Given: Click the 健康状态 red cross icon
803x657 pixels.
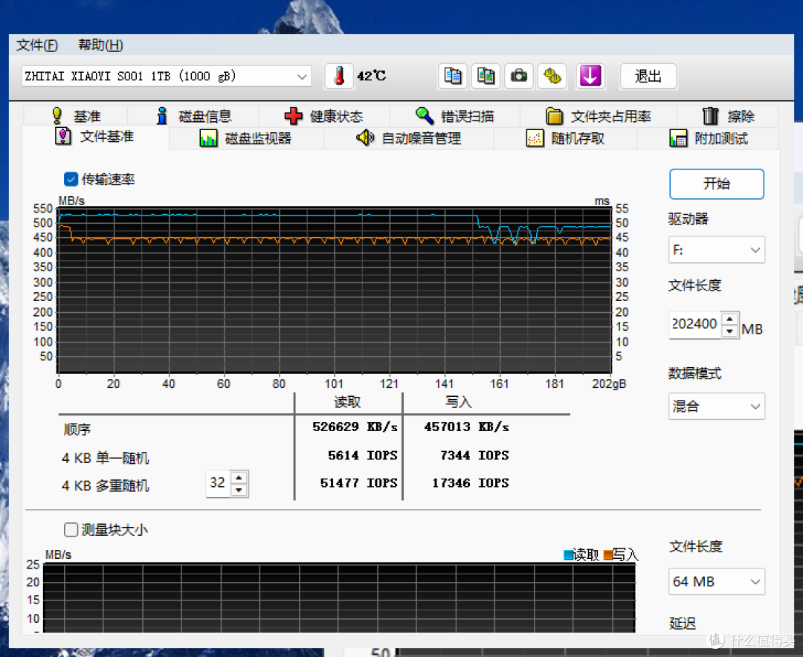Looking at the screenshot, I should point(294,116).
